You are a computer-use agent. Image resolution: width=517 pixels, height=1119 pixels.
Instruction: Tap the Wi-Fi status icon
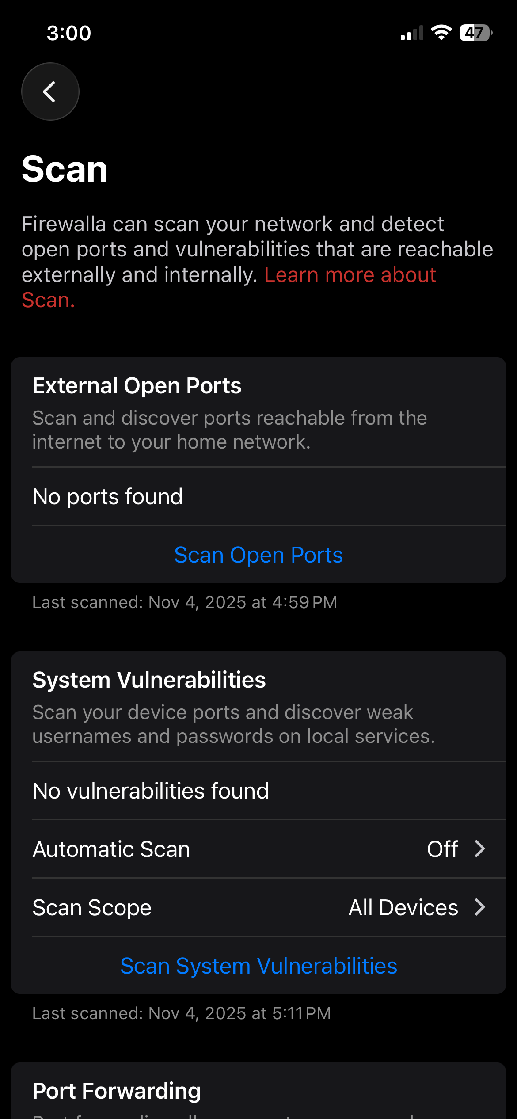[441, 33]
